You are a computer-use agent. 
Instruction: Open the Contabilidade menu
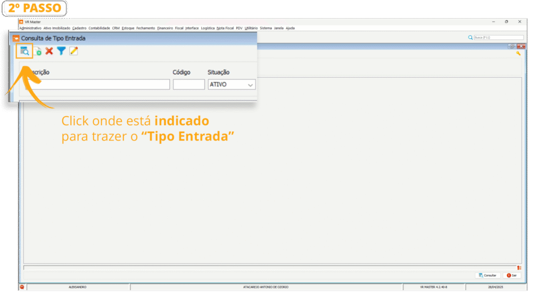(x=99, y=28)
